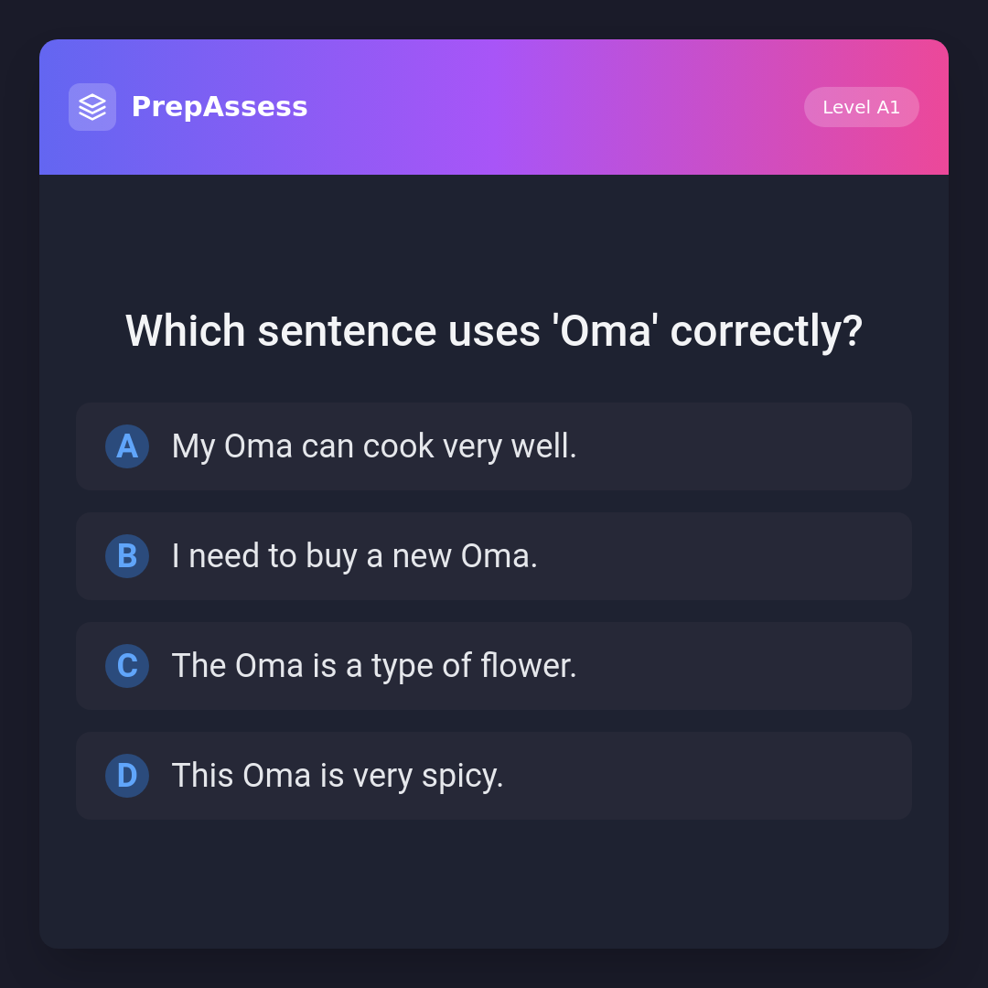Click the PrepAssess stacked layers logo icon
The height and width of the screenshot is (988, 988).
92,107
